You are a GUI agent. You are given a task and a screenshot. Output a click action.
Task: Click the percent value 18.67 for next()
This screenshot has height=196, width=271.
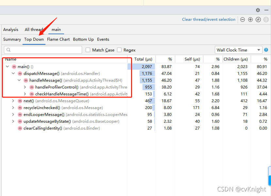[x=166, y=101]
